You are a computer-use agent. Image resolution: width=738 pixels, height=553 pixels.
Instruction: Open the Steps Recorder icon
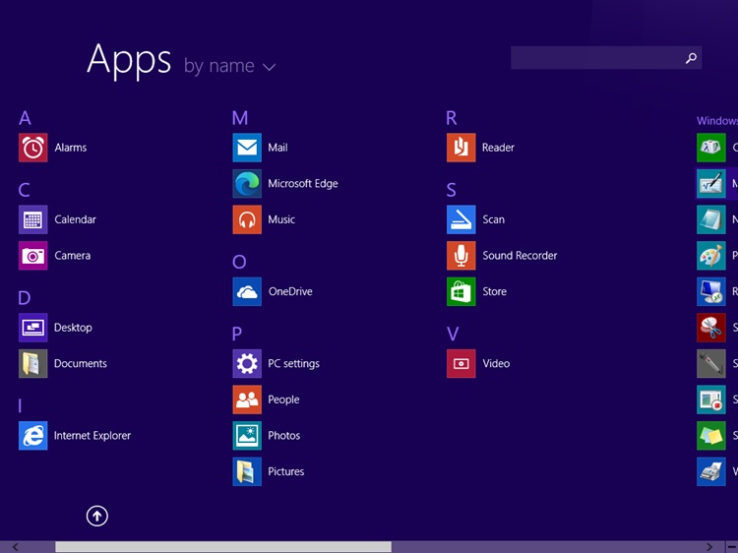coord(711,399)
